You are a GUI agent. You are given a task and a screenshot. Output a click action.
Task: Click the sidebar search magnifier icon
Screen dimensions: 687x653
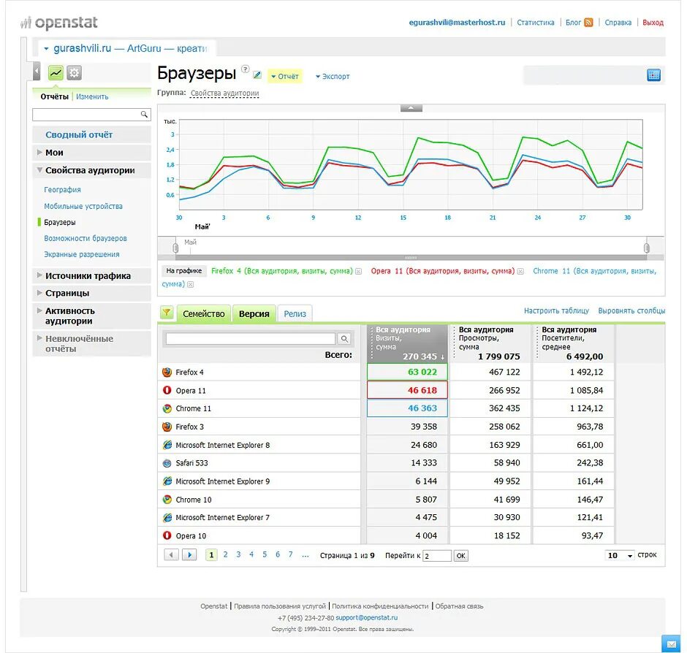144,114
